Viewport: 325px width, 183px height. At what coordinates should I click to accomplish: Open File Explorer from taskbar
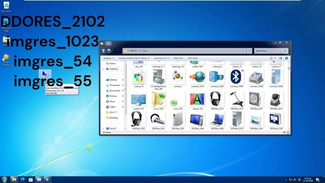click(14, 179)
